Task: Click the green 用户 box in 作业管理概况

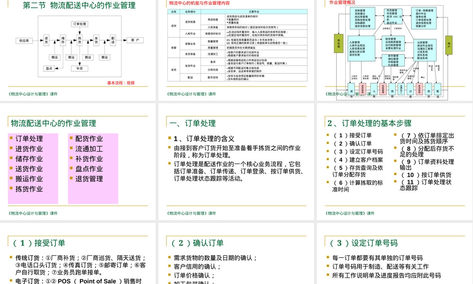Action: tap(449, 45)
